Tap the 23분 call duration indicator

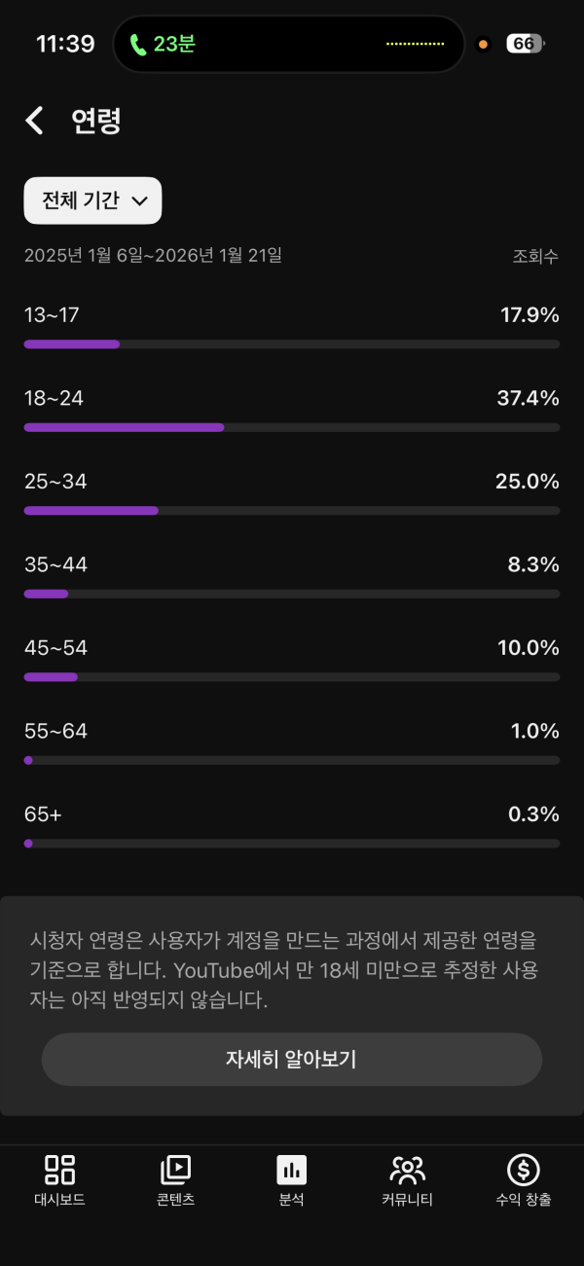[174, 44]
